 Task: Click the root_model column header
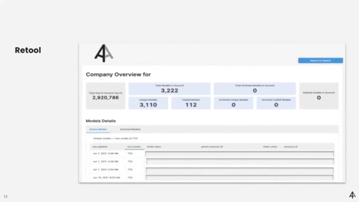coord(134,147)
